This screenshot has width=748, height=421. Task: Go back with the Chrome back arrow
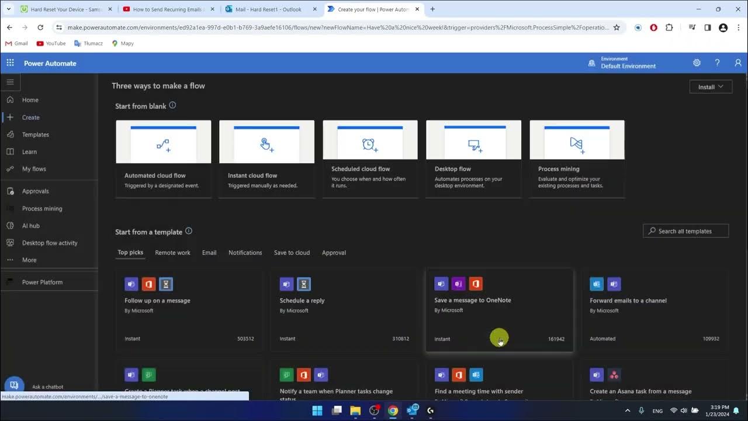(x=9, y=27)
